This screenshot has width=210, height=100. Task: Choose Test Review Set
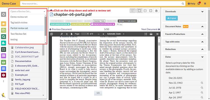pos(27,34)
